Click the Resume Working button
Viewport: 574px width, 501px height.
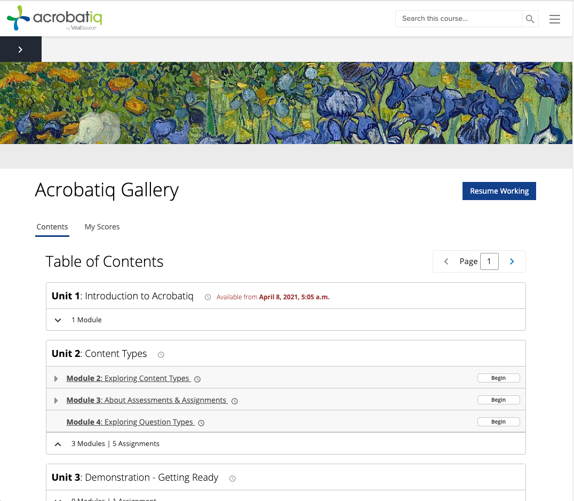(499, 190)
